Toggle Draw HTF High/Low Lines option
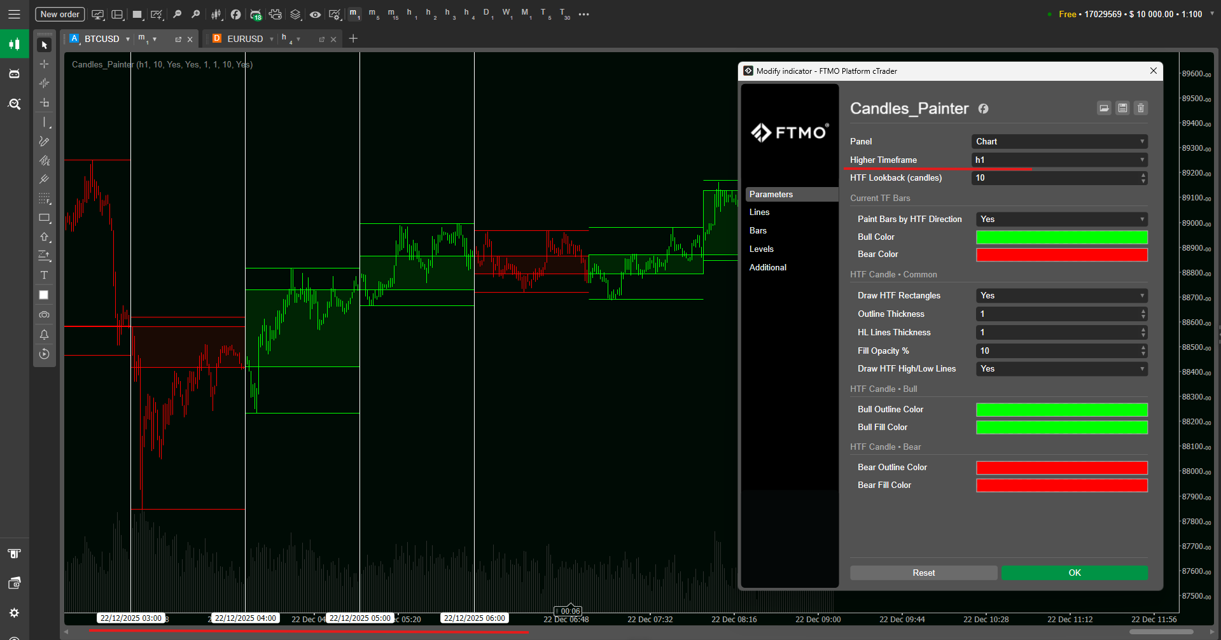1221x640 pixels. (x=1061, y=369)
